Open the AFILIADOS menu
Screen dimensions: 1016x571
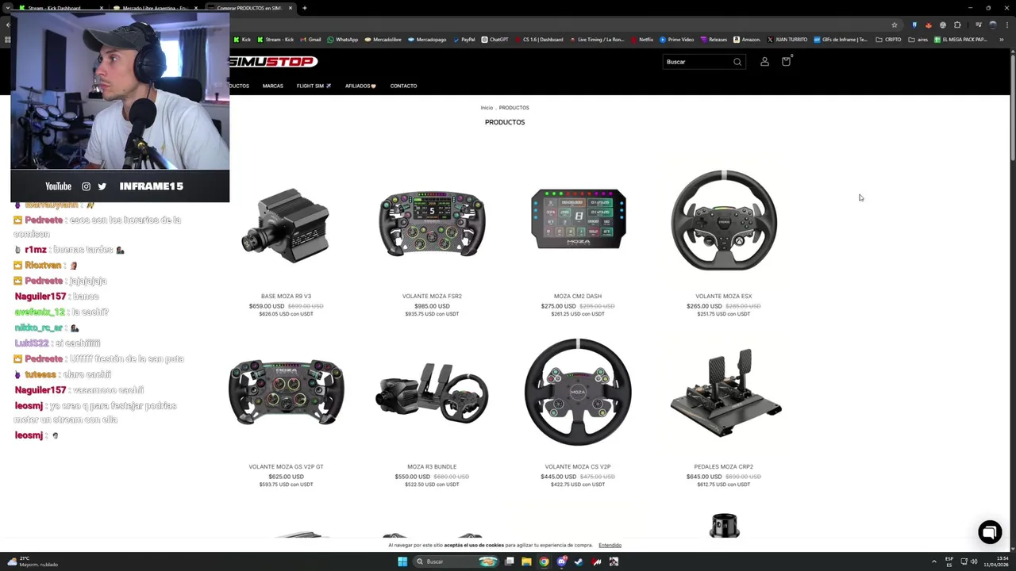[x=360, y=86]
